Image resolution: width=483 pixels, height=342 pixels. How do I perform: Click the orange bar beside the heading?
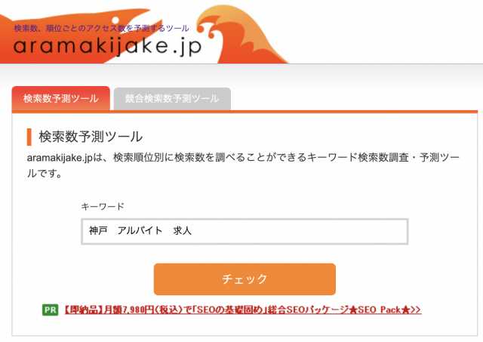(x=29, y=137)
